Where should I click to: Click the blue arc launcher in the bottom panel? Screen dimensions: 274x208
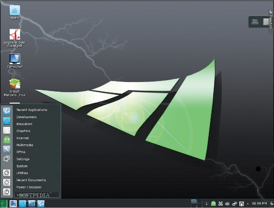pos(22,203)
